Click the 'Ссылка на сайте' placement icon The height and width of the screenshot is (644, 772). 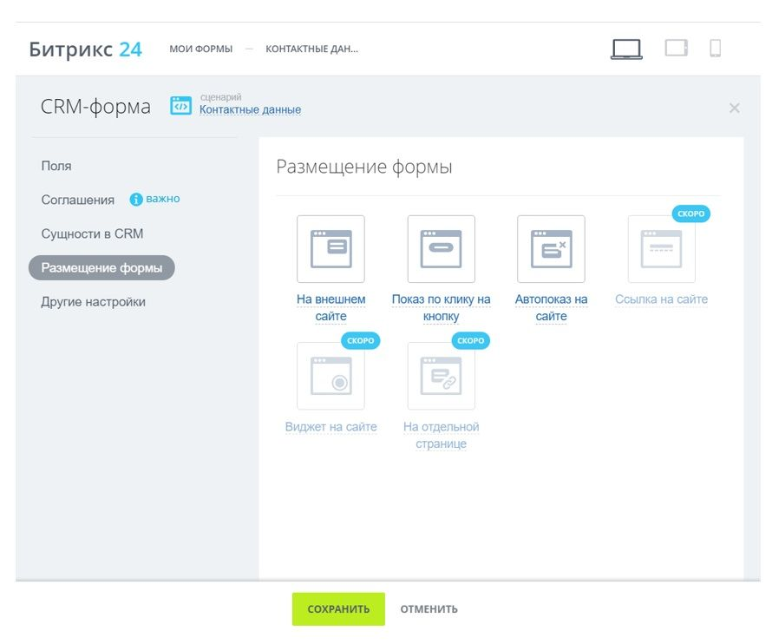tap(661, 249)
